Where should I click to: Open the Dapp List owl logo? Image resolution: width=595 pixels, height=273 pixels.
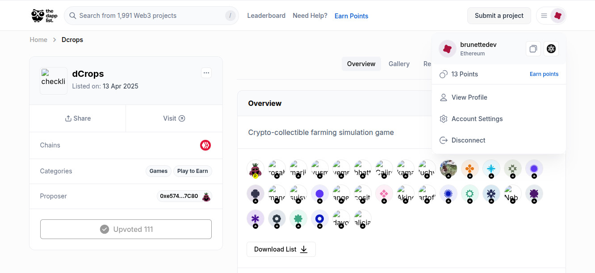point(44,16)
